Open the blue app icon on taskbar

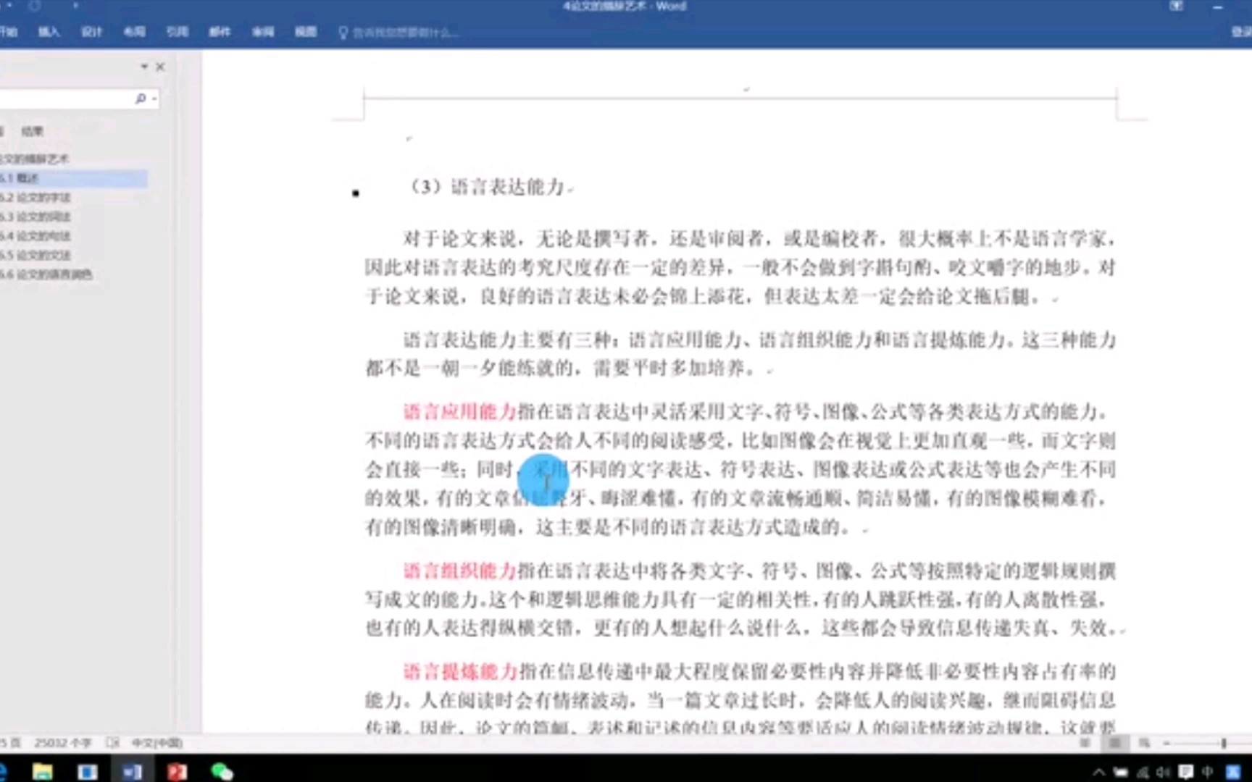tap(87, 771)
